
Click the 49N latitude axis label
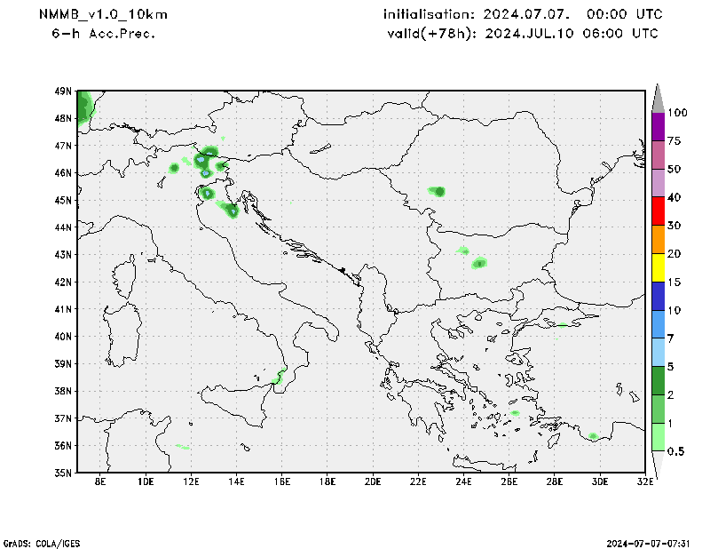[x=62, y=91]
